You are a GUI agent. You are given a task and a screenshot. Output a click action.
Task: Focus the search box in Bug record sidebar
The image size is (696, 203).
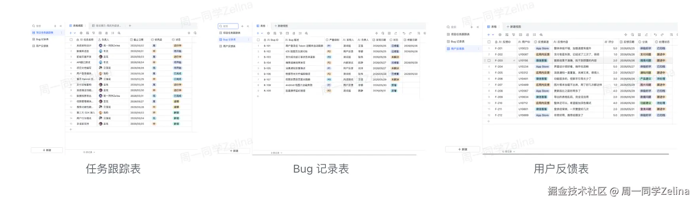[x=228, y=26]
